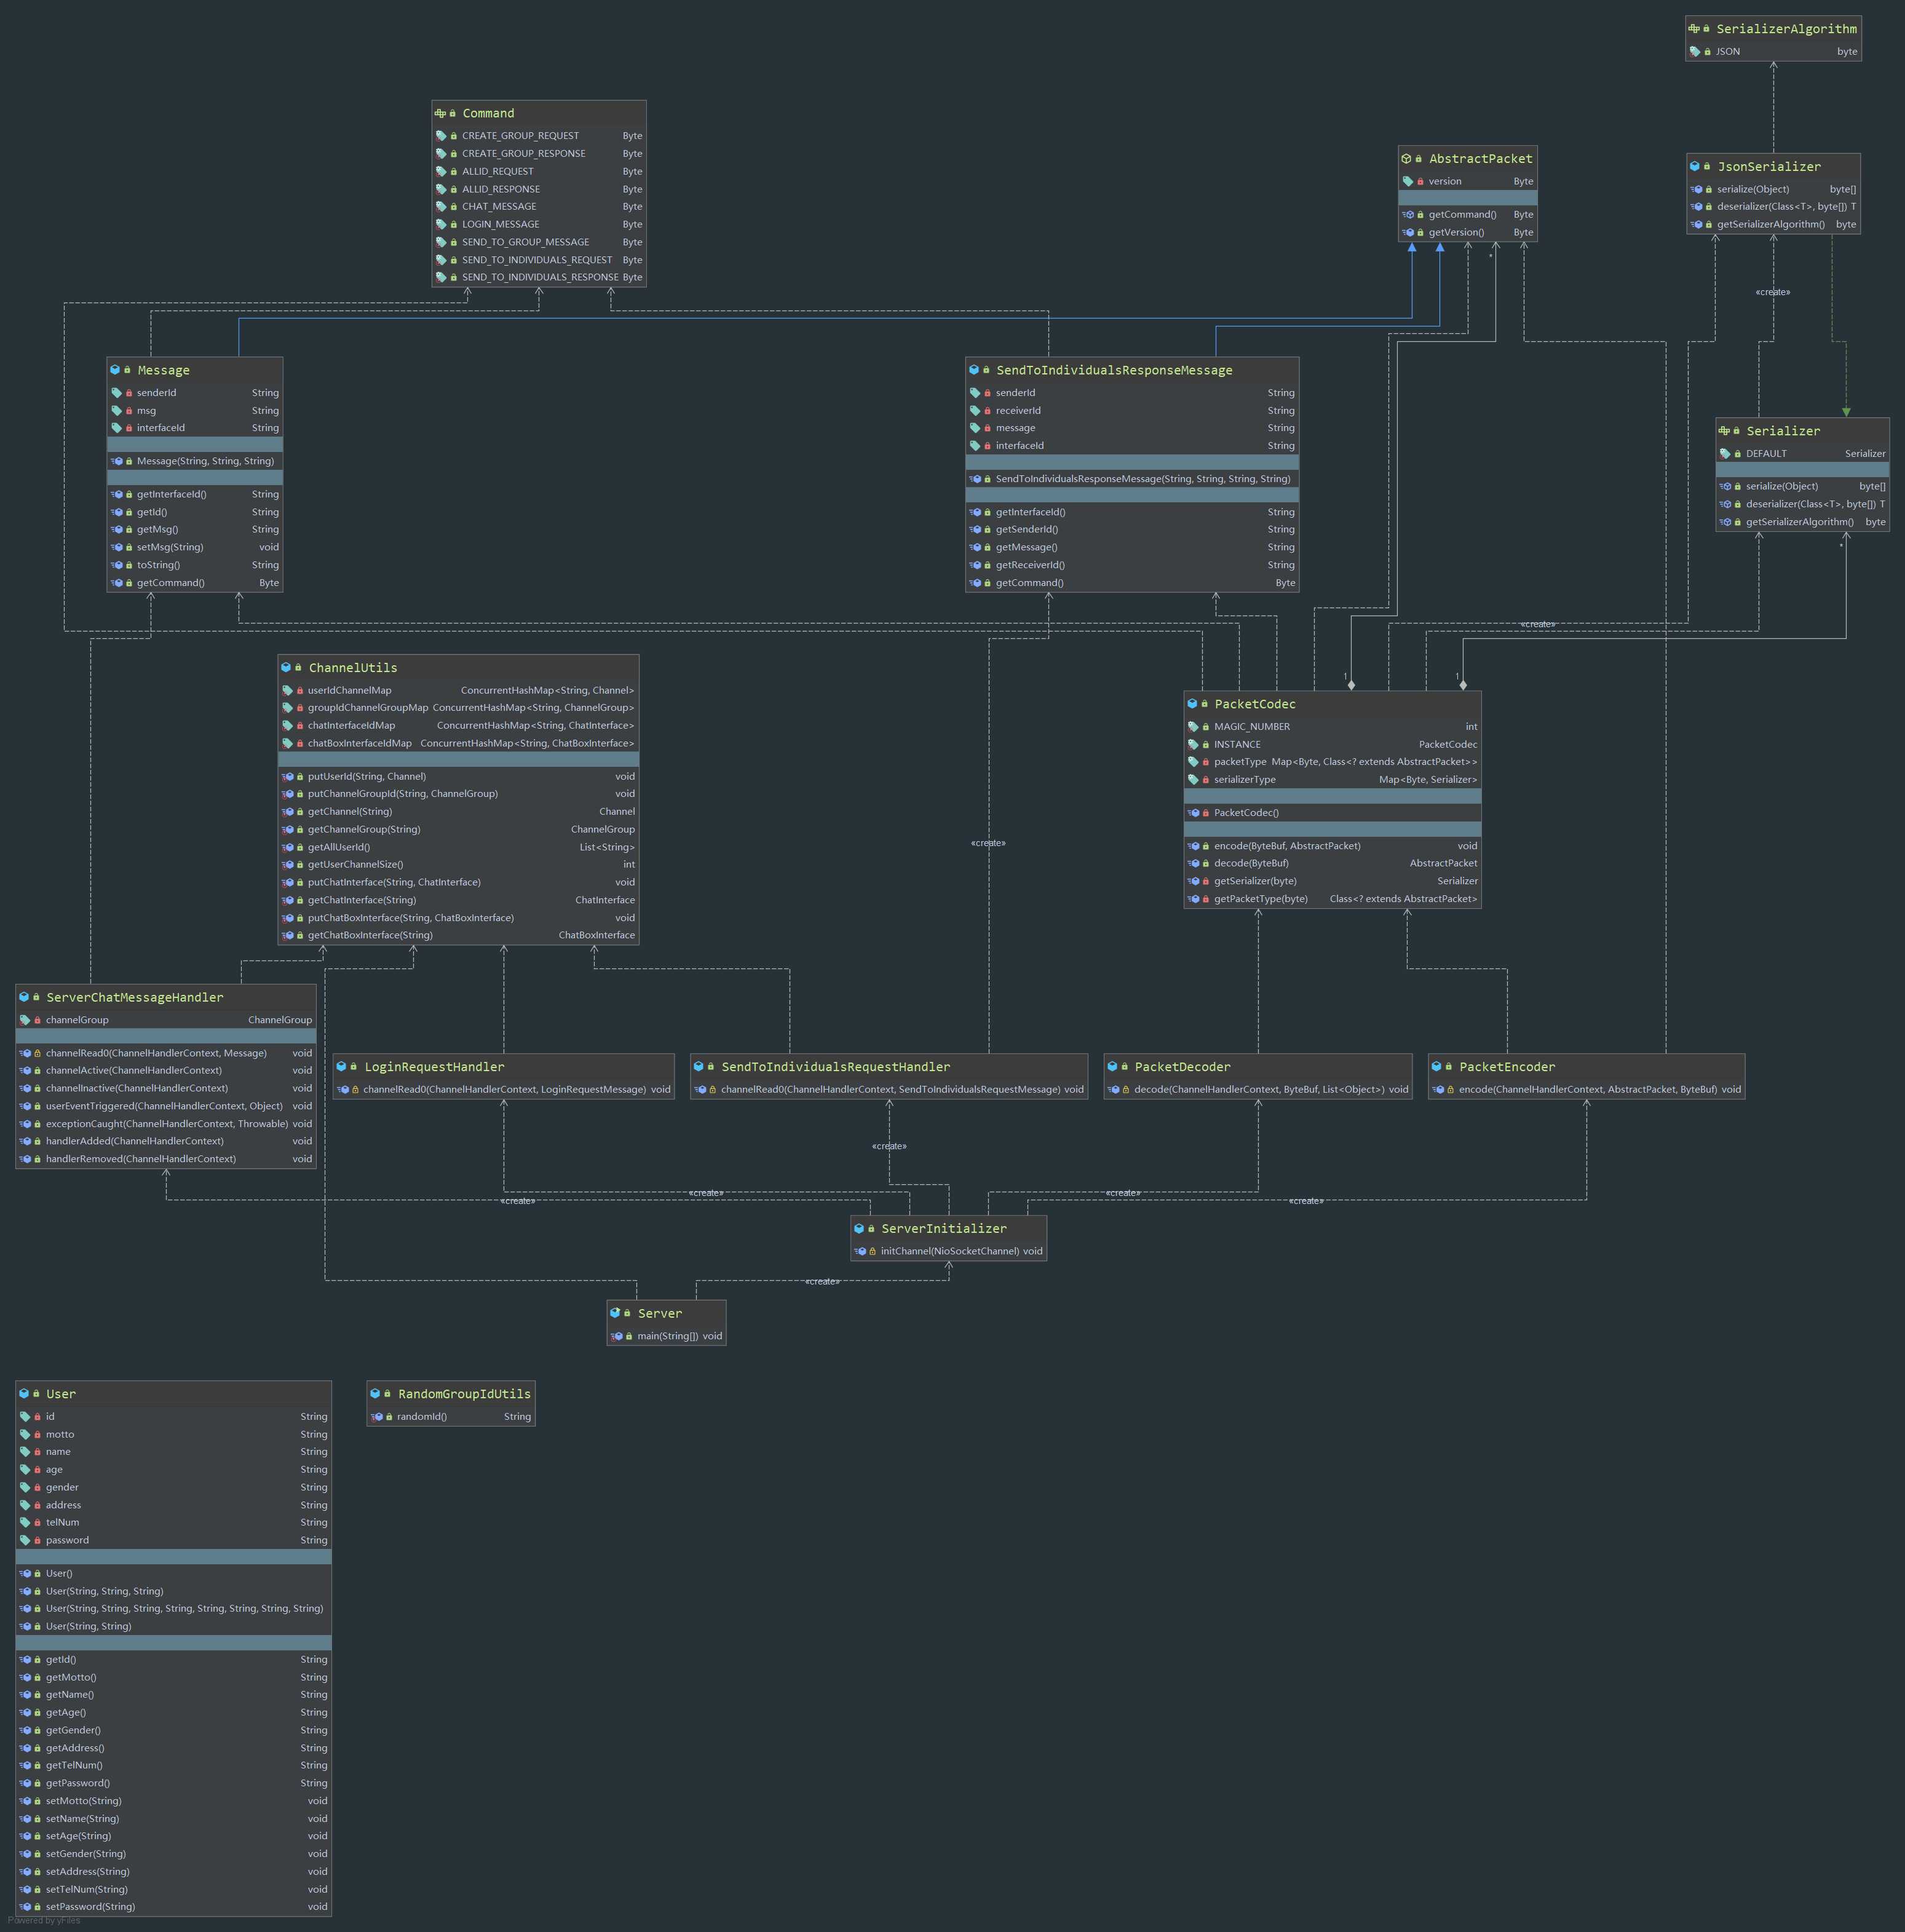The image size is (1905, 1932).
Task: Click field icon beside channelGroup in ServerChatMessageHandler
Action: click(25, 1020)
